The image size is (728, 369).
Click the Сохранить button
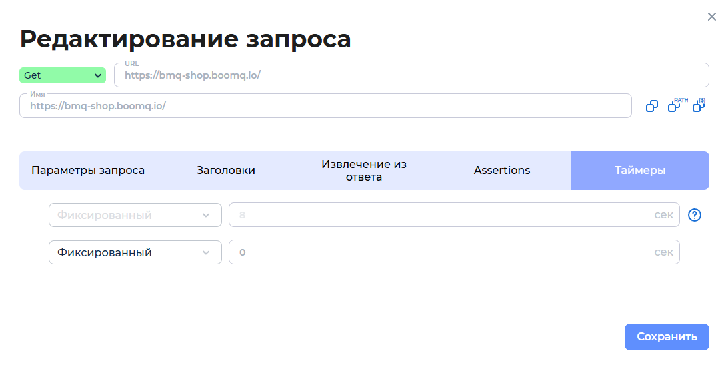point(667,337)
